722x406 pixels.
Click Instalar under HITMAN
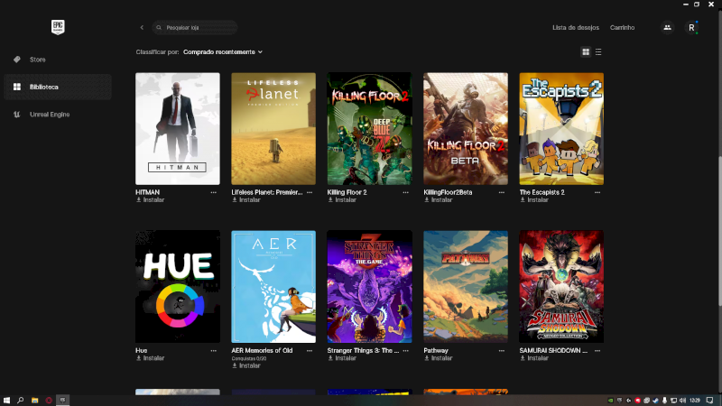pyautogui.click(x=150, y=199)
